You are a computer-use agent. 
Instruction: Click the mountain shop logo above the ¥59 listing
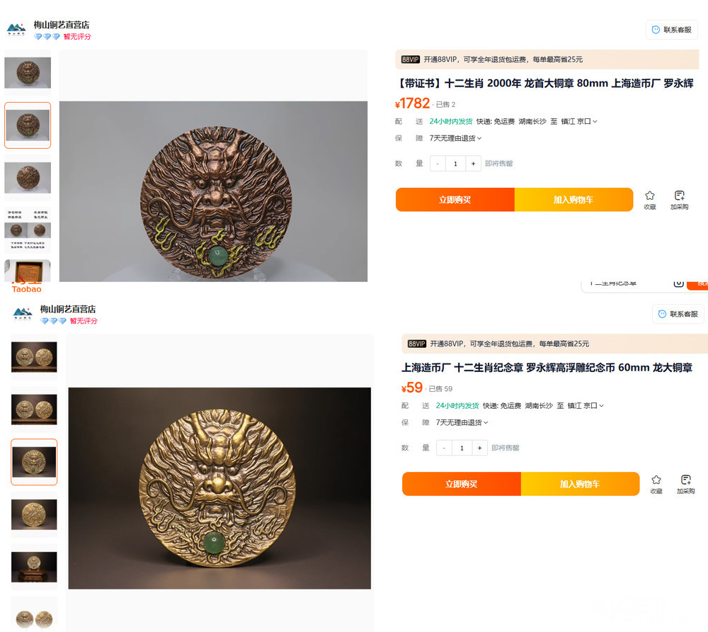23,313
